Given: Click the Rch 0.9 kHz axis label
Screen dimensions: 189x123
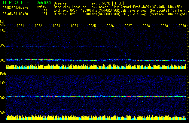Looking at the screenshot, I should 2,98.
